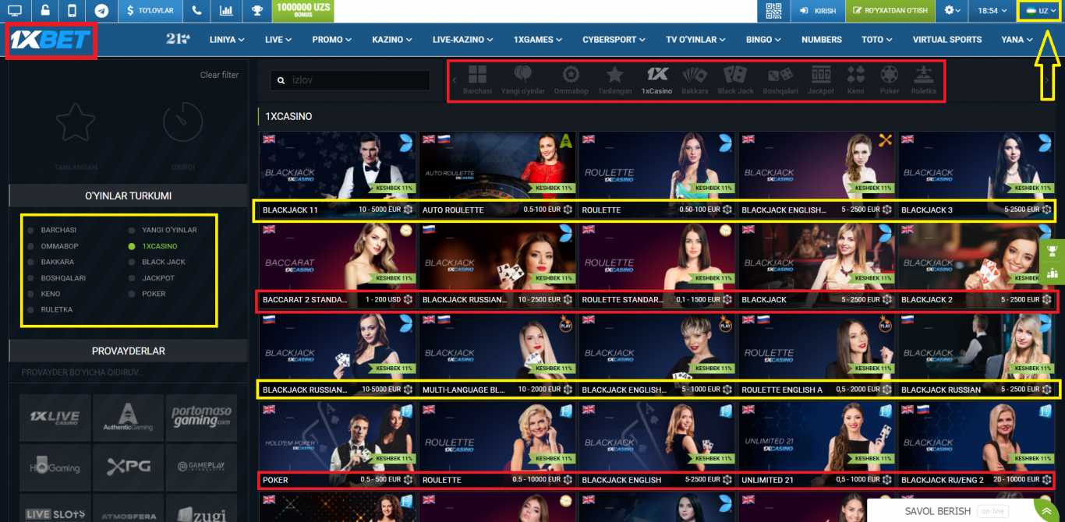Select BOSHQALARI in the O'yinlar turkumi list
This screenshot has height=522, width=1065.
point(63,278)
